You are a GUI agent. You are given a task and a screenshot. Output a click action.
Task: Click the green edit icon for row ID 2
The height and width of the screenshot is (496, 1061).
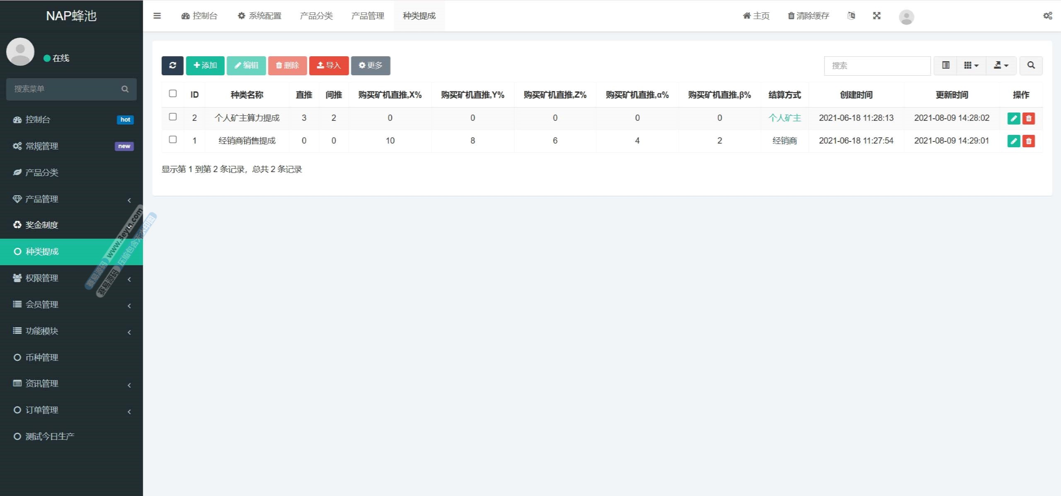[1013, 118]
